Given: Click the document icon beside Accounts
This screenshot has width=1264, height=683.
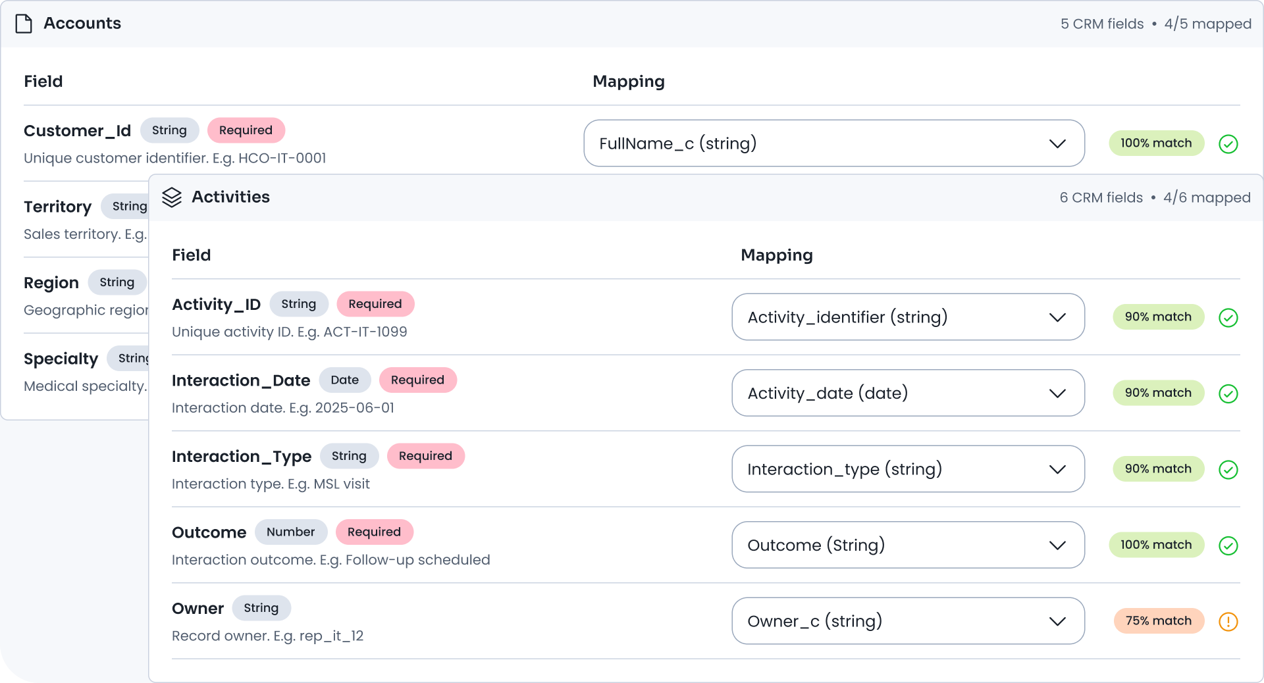Looking at the screenshot, I should coord(24,23).
